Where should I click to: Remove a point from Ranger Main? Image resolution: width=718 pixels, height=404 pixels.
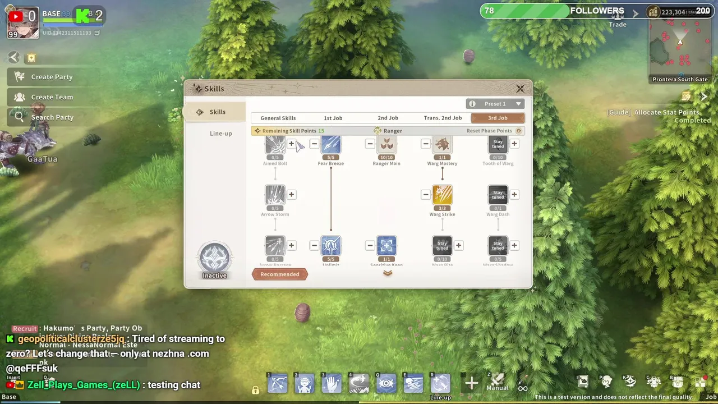pyautogui.click(x=370, y=144)
